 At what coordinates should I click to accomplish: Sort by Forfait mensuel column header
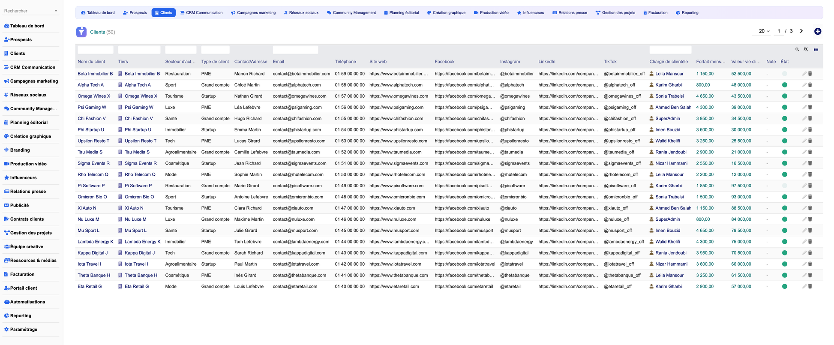click(711, 62)
